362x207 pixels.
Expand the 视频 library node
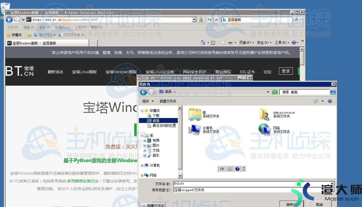point(145,141)
